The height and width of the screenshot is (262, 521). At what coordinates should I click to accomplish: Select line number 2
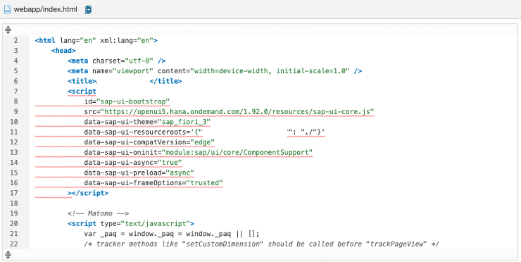pos(15,41)
